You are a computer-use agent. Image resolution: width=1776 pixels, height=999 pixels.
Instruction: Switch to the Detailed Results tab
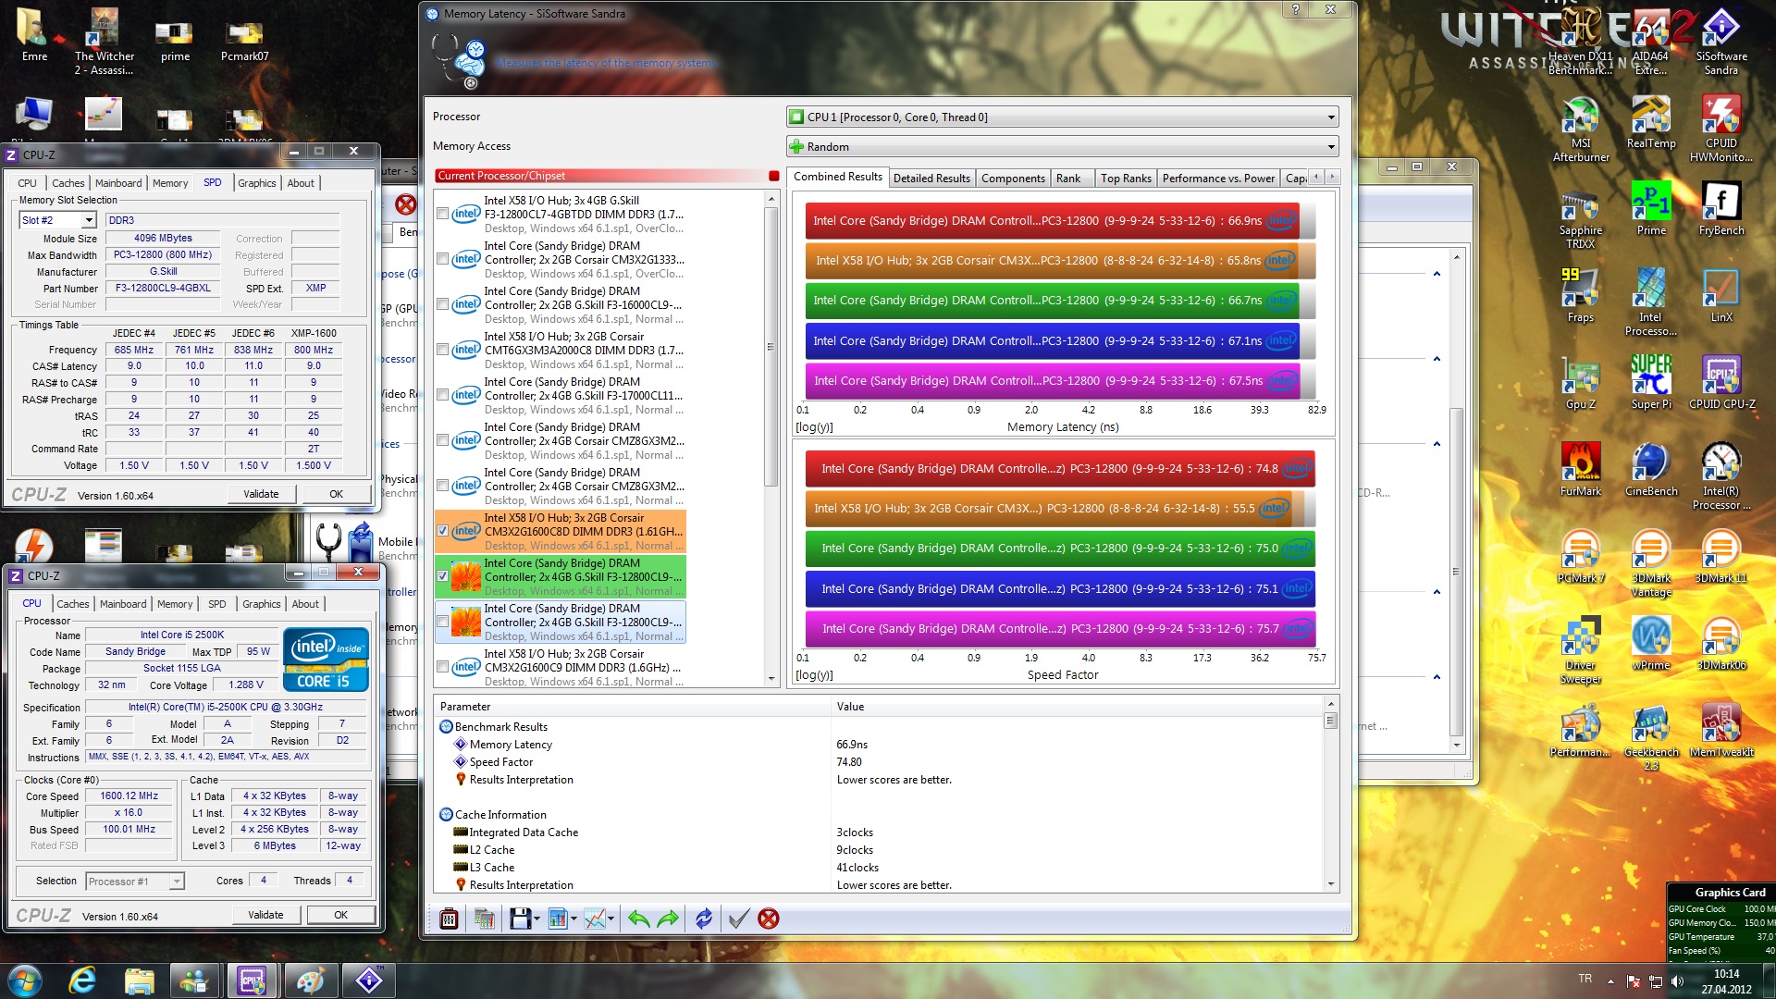(x=931, y=178)
